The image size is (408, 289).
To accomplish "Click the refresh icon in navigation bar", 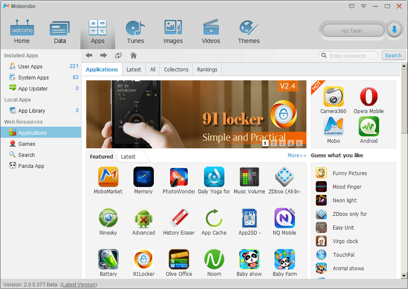I will pyautogui.click(x=118, y=56).
